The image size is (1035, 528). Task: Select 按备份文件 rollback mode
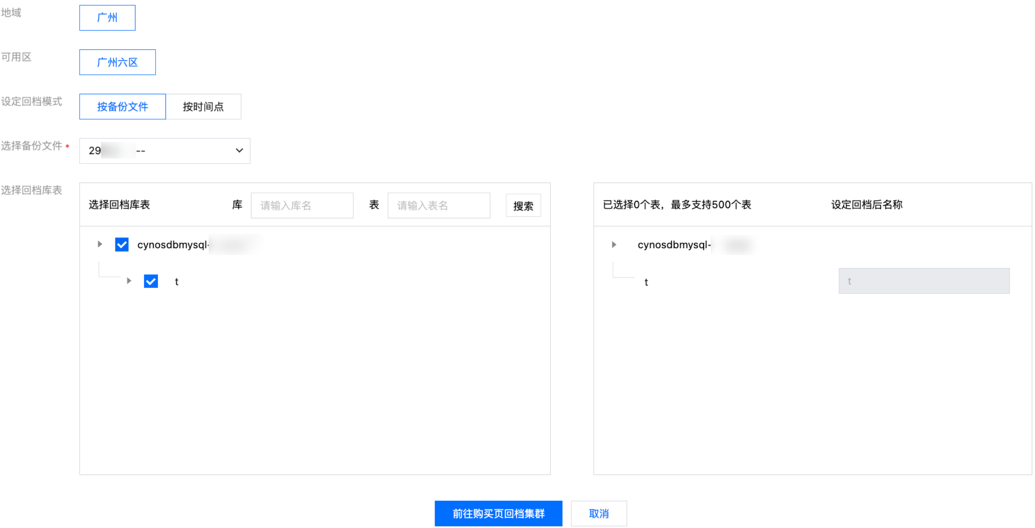coord(122,107)
